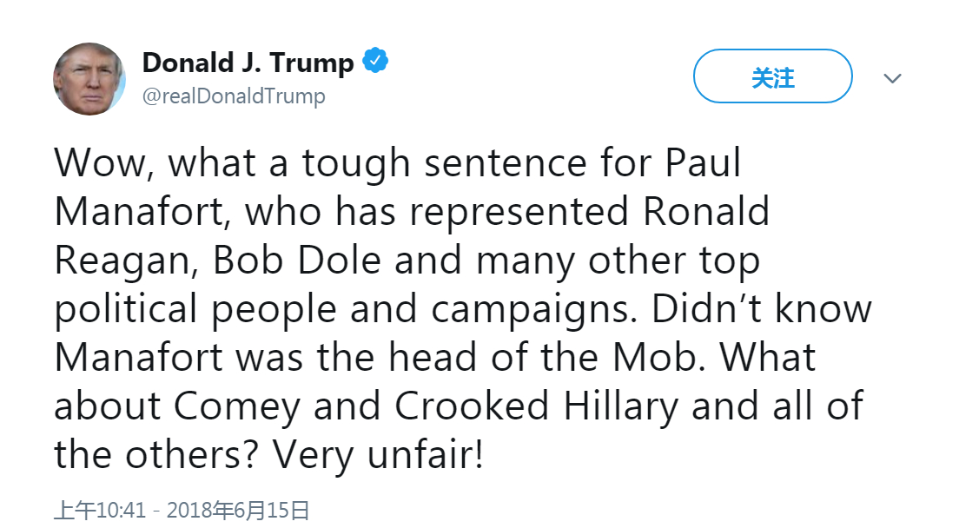Screen dimensions: 959x528
Task: Click the 关注 follow button
Action: point(772,77)
